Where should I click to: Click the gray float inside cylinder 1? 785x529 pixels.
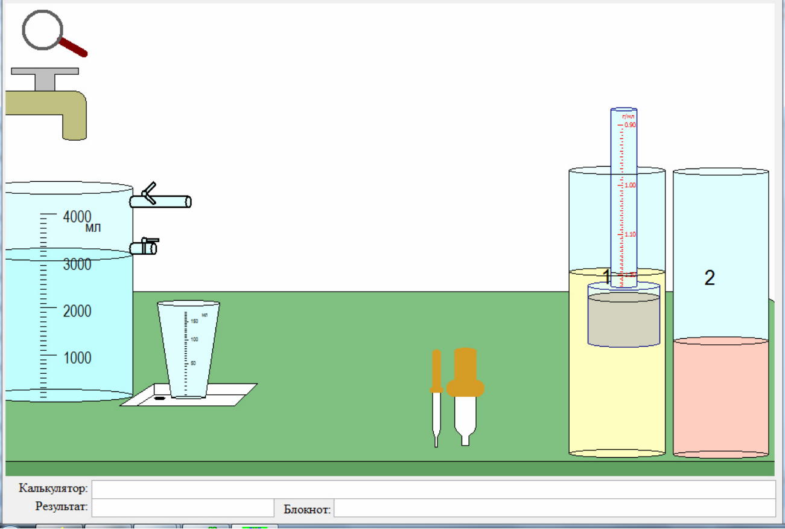tap(624, 315)
